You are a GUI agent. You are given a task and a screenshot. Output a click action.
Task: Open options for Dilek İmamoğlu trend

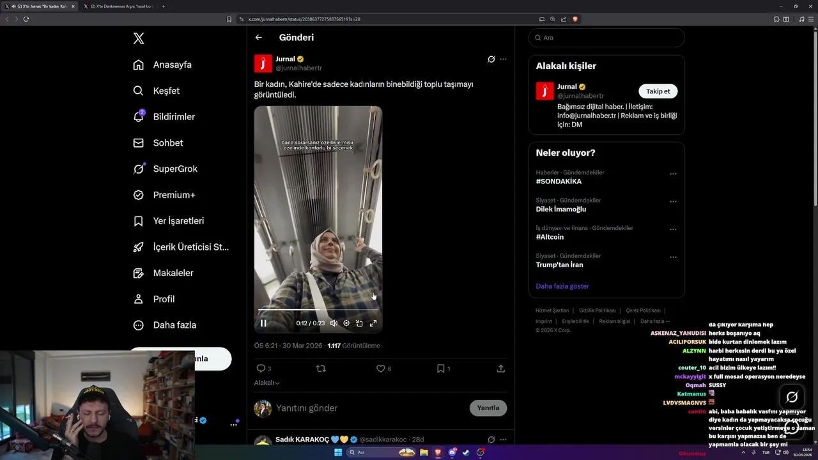coord(673,201)
